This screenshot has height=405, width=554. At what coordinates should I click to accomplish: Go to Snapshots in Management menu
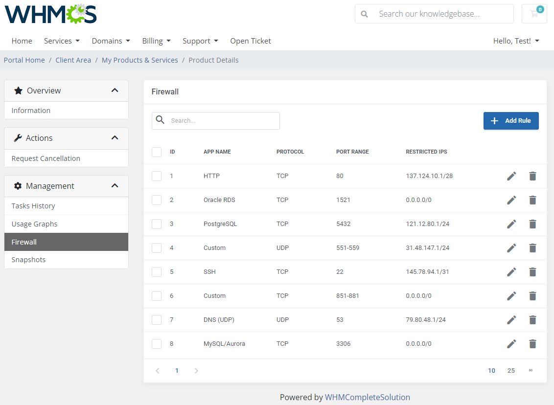click(x=28, y=260)
